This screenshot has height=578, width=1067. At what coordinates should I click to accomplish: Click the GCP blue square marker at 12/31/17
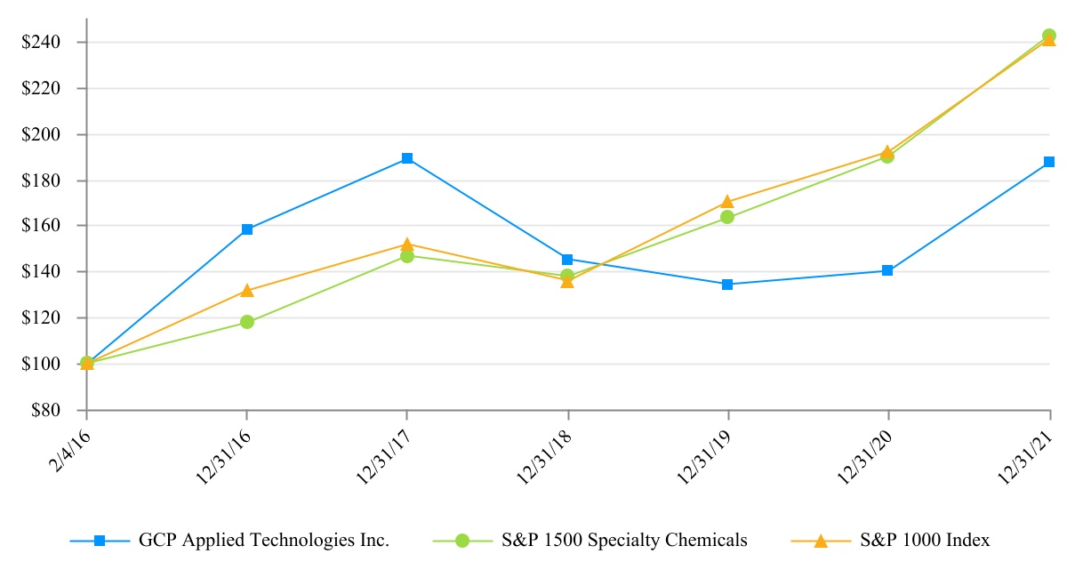point(407,158)
